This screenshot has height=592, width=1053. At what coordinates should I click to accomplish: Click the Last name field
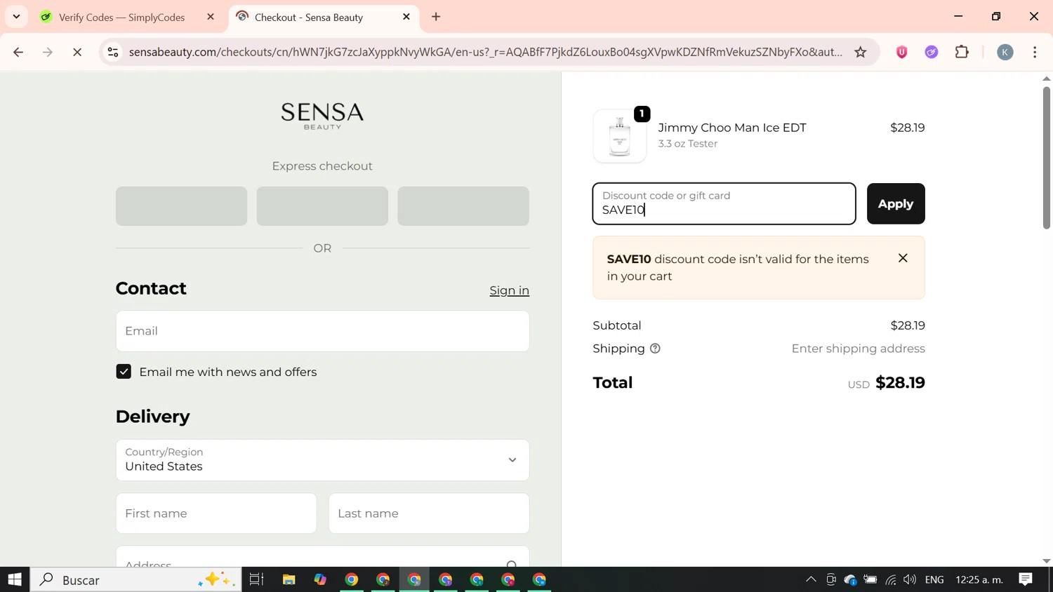click(429, 513)
